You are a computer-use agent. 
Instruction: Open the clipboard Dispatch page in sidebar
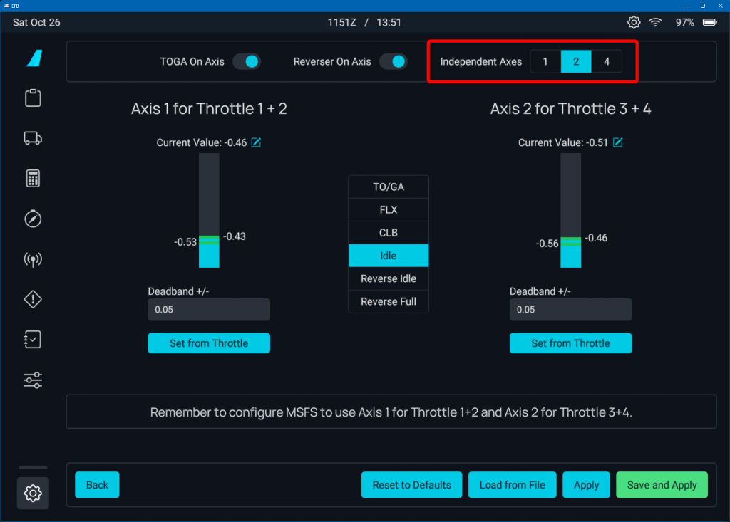[33, 98]
